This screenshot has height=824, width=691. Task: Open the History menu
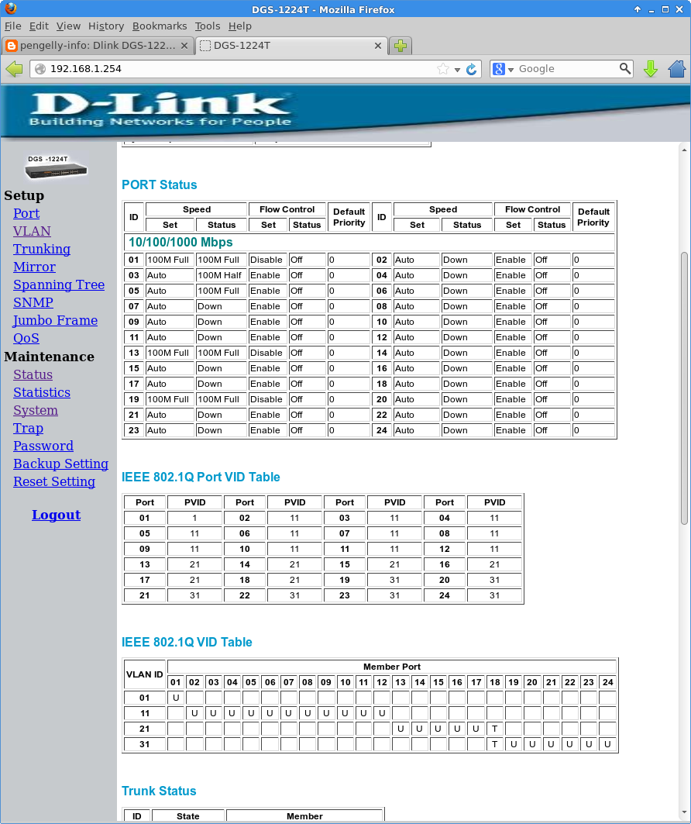(106, 26)
